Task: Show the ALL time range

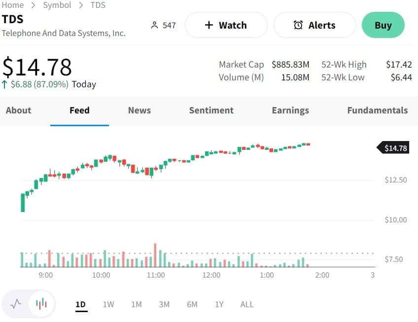Action: (247, 304)
